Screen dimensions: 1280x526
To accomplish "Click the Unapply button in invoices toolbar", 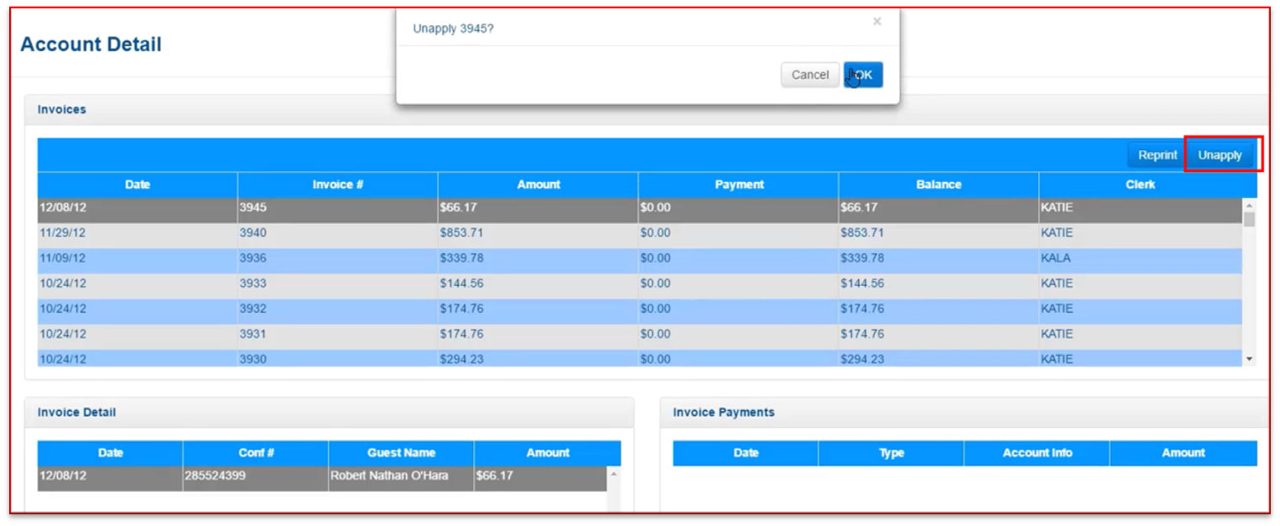I will point(1219,155).
